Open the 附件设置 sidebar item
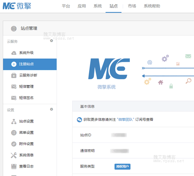The height and width of the screenshot is (176, 194). point(30,144)
